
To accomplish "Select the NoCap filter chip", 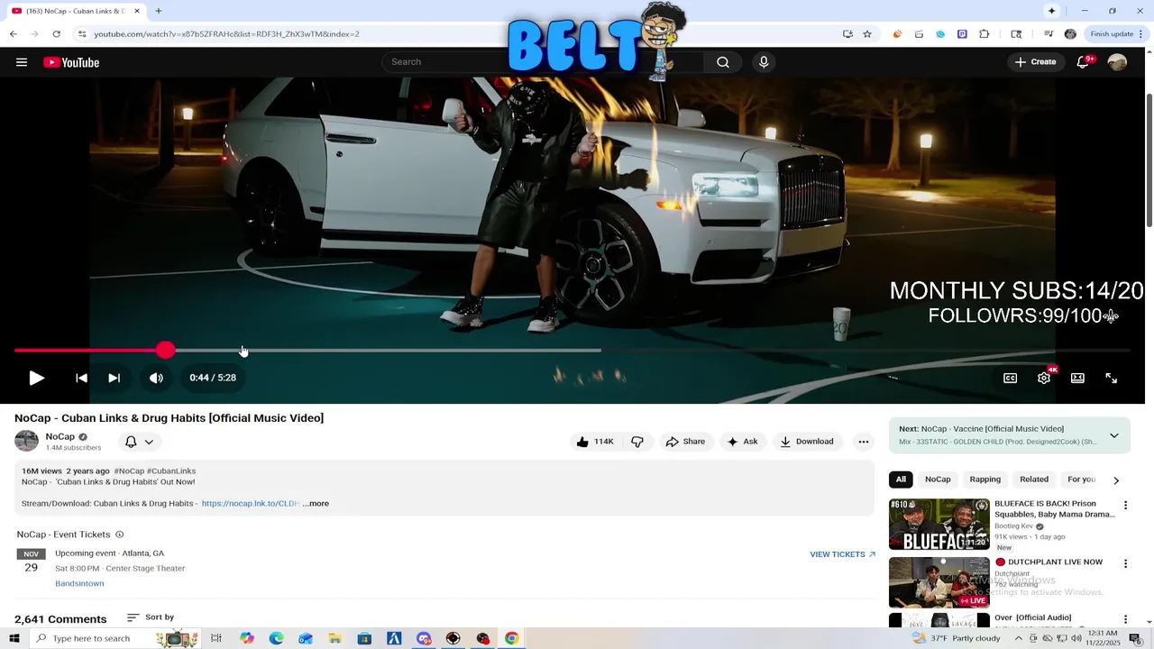I will pyautogui.click(x=938, y=480).
